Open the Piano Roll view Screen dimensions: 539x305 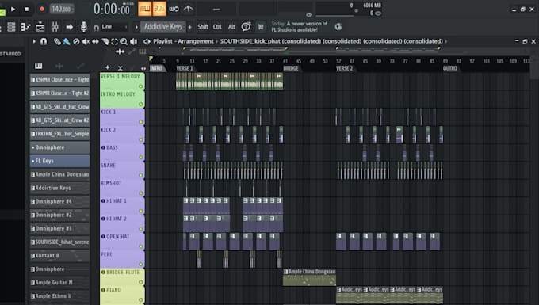pos(25,27)
